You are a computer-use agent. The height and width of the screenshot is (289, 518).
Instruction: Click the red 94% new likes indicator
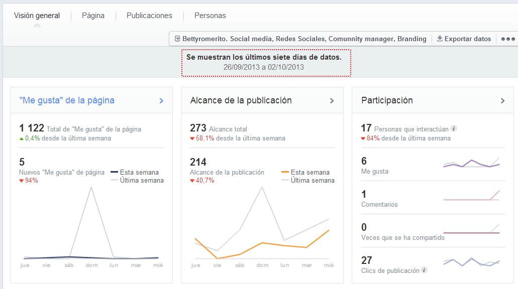[29, 181]
